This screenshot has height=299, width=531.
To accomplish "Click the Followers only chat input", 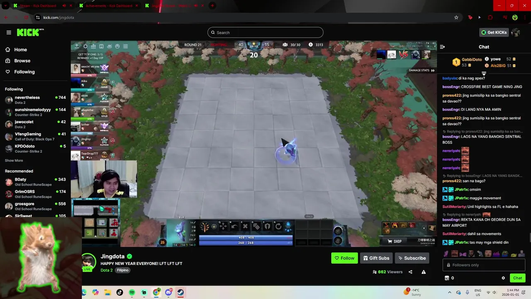I will (484, 265).
